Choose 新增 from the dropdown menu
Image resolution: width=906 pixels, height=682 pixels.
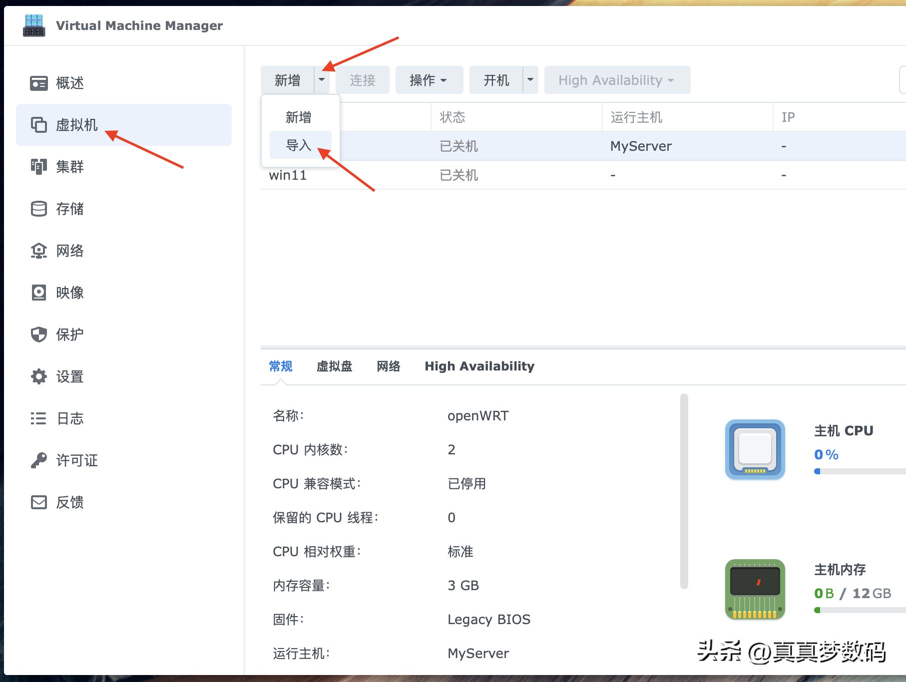pyautogui.click(x=300, y=117)
